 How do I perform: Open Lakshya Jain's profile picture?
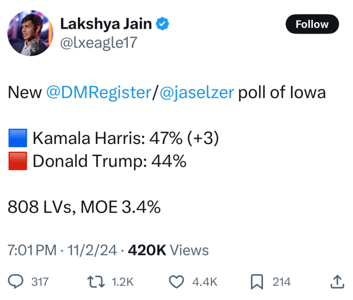pos(30,33)
